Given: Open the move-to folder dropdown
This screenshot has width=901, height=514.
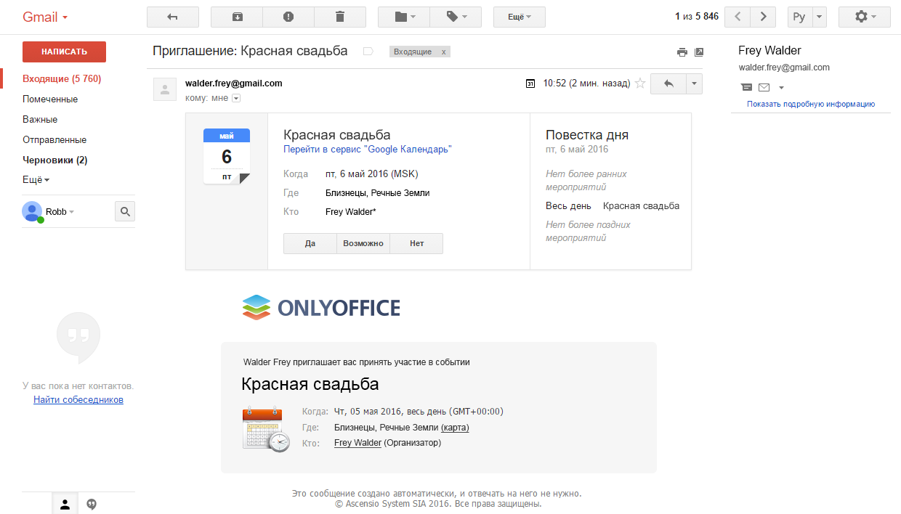Looking at the screenshot, I should pyautogui.click(x=404, y=17).
